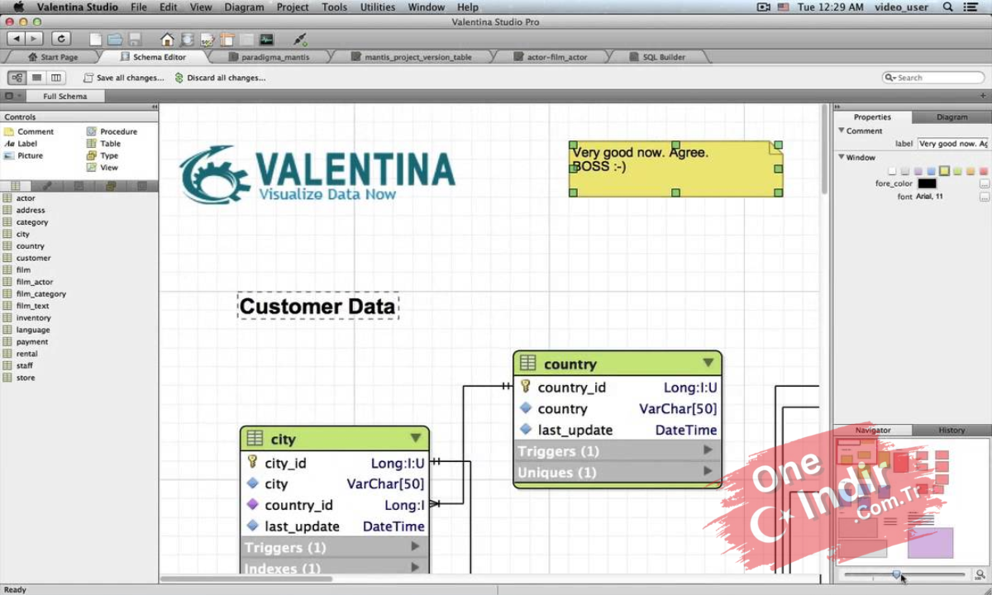Open the Diagram menu
This screenshot has width=992, height=595.
244,7
